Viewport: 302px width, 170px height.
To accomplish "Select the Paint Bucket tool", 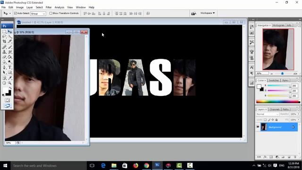I will pyautogui.click(x=10, y=57).
